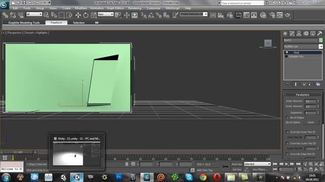Enable Override Inner Mat ID checkbox
Viewport: 325px width, 182px height.
tap(287, 132)
